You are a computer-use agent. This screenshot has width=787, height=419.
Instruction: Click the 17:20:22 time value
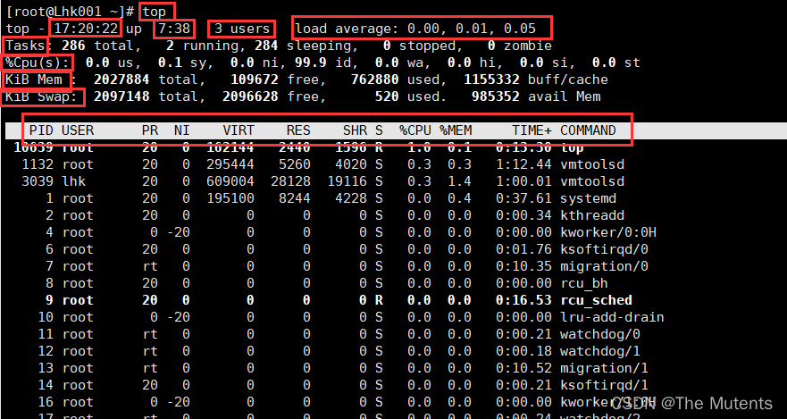pos(86,29)
